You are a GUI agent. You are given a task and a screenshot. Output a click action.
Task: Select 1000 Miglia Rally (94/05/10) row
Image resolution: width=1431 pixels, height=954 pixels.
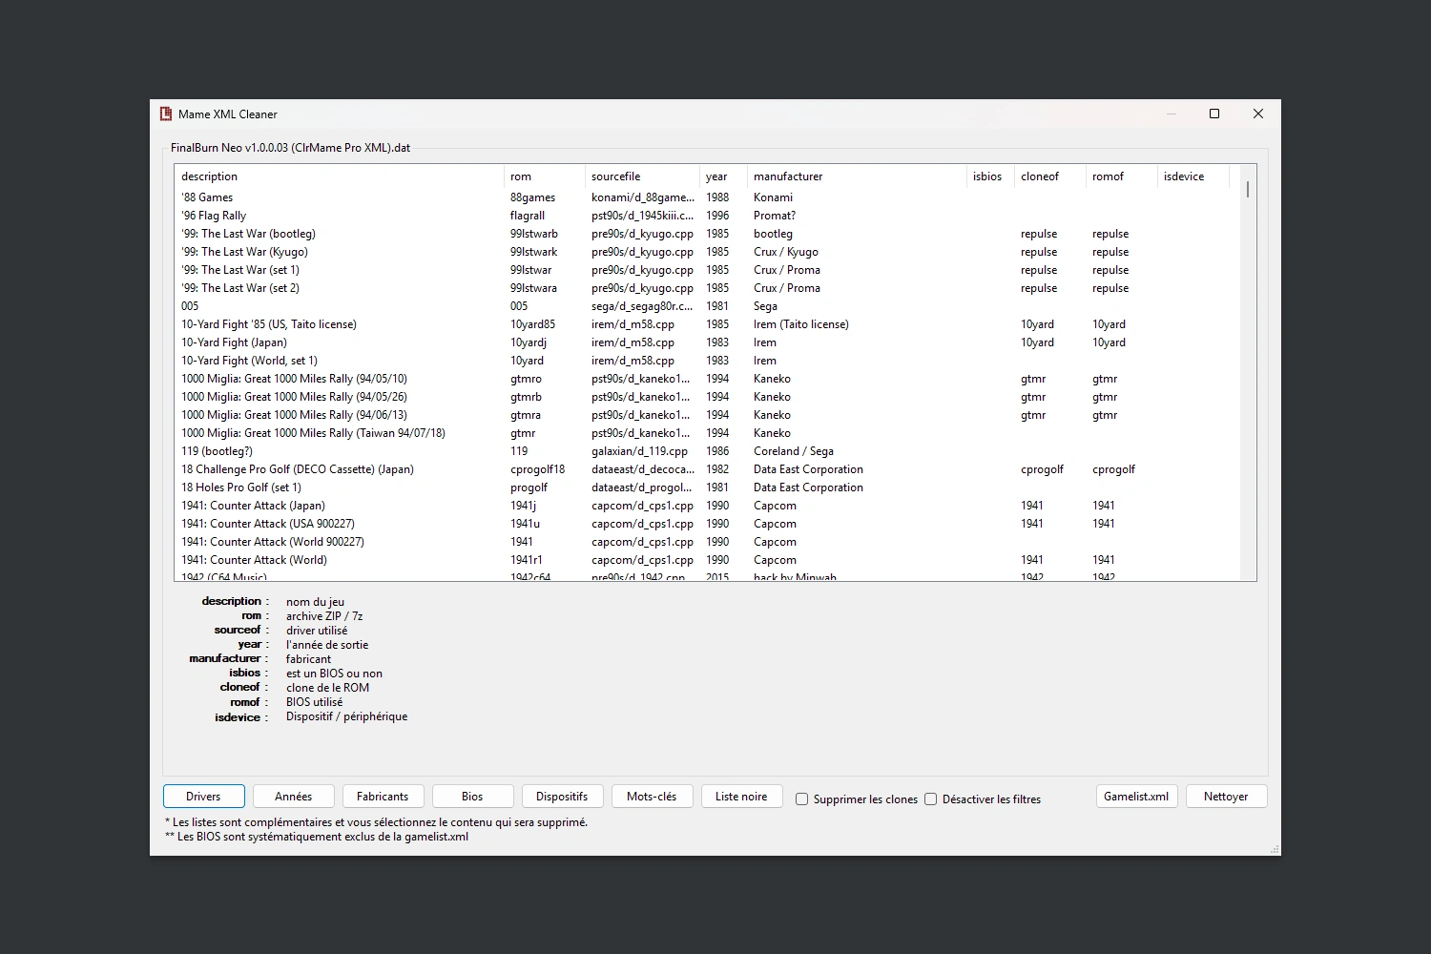[x=708, y=379]
